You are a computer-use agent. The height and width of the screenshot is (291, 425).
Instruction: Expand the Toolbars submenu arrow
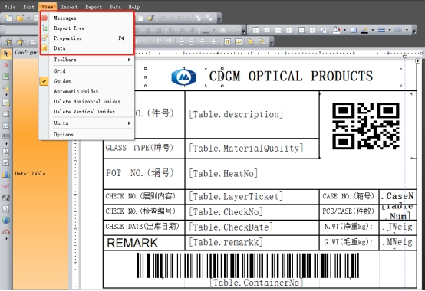129,60
